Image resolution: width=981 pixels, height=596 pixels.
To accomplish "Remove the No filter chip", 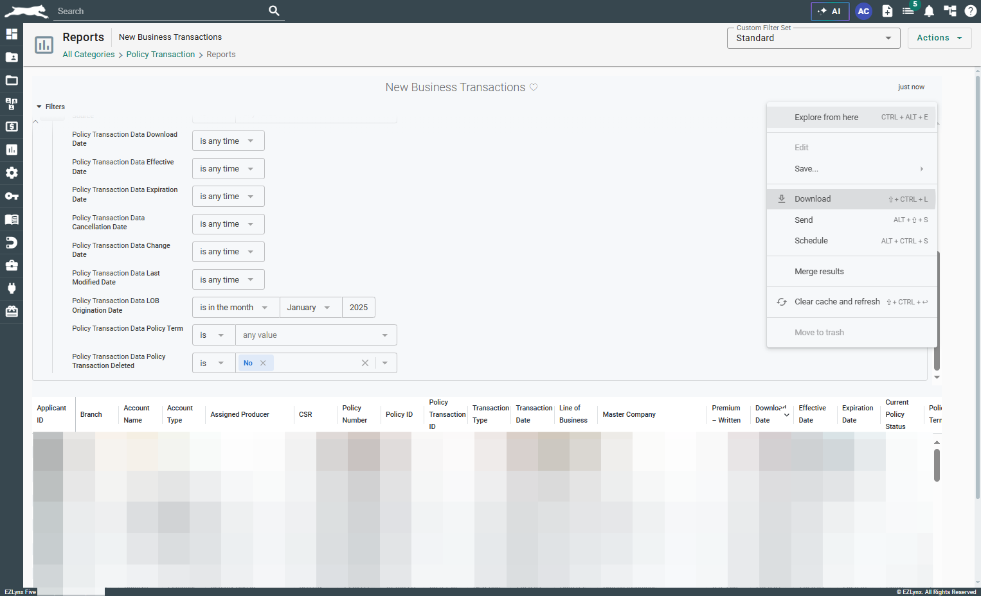I will (x=263, y=363).
